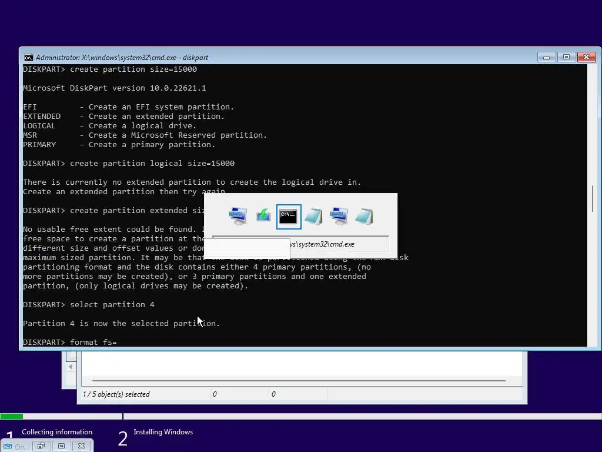The width and height of the screenshot is (602, 452).
Task: Minimize the diskpart command prompt window
Action: click(546, 57)
